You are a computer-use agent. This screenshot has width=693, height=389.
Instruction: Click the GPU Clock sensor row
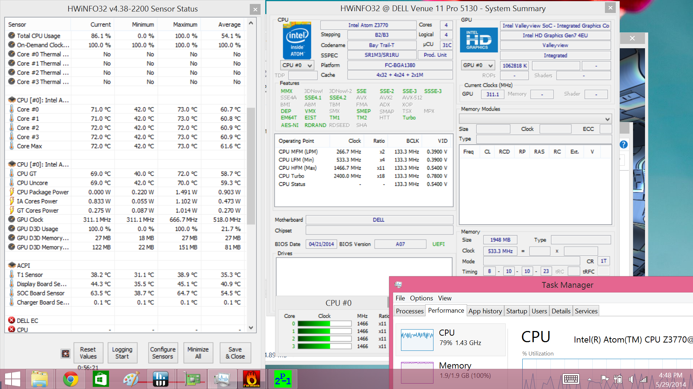coord(125,219)
